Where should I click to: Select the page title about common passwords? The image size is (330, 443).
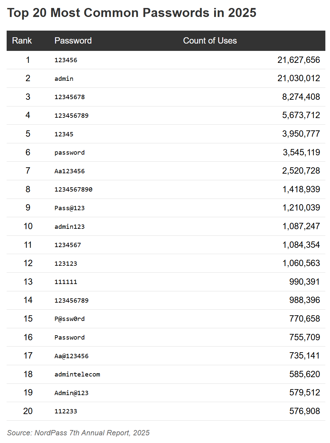[x=132, y=13]
